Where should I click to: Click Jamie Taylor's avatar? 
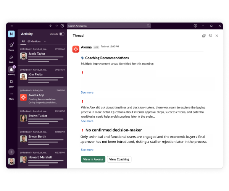tap(23, 56)
